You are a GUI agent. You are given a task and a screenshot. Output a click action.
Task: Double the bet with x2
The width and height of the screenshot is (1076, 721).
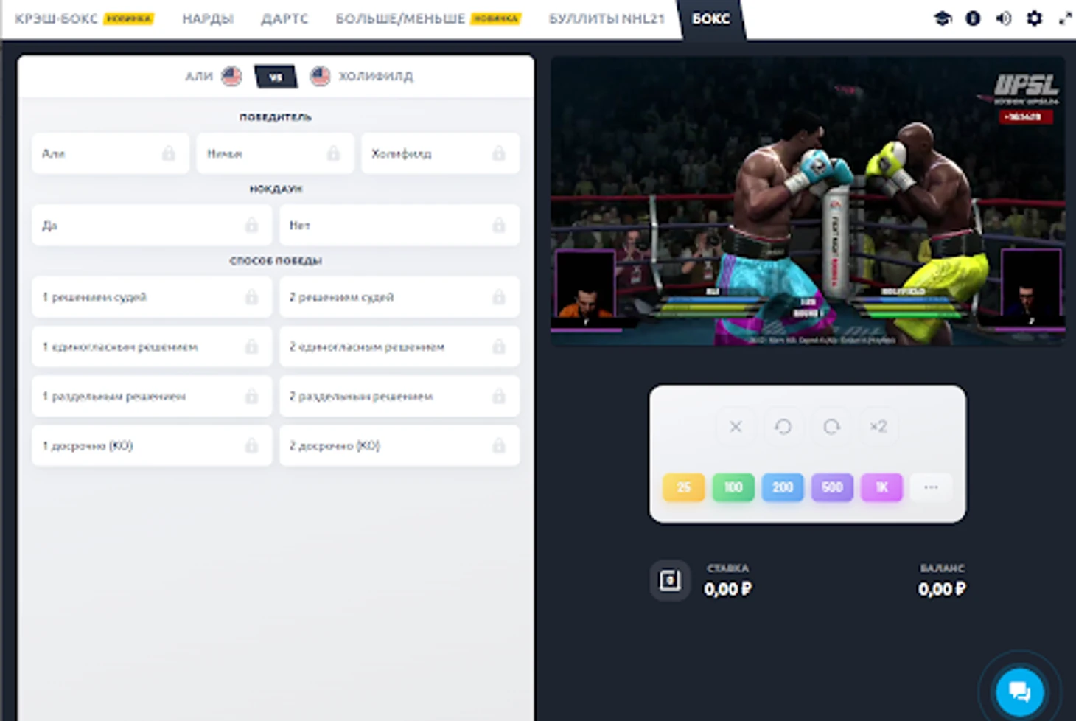point(878,427)
